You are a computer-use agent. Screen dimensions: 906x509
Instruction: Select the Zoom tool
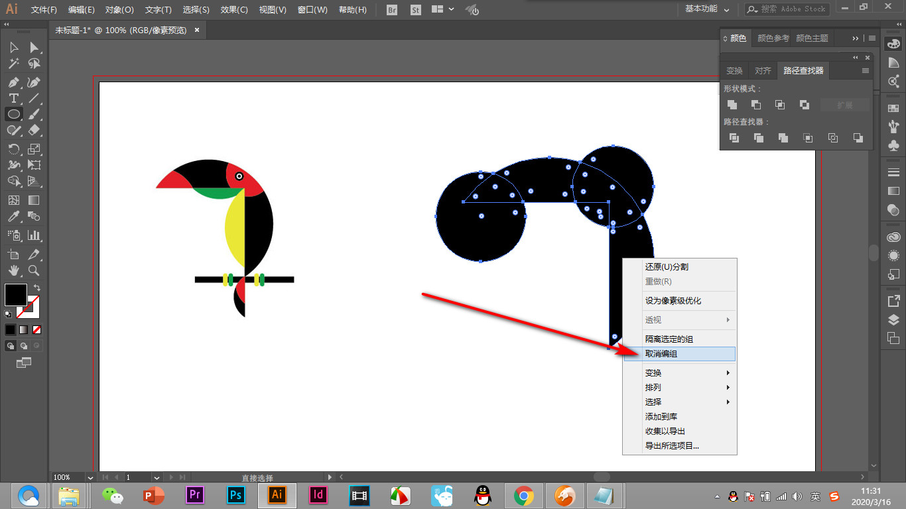tap(34, 270)
